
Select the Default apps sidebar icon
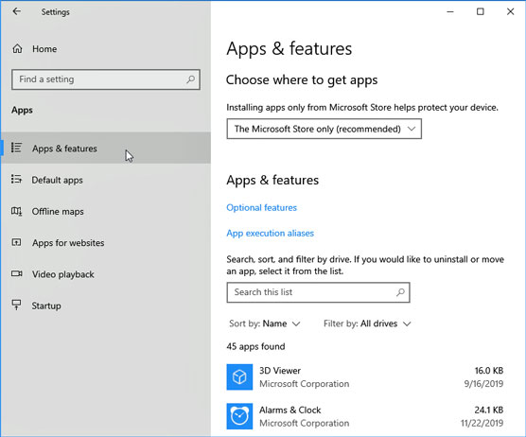coord(16,179)
